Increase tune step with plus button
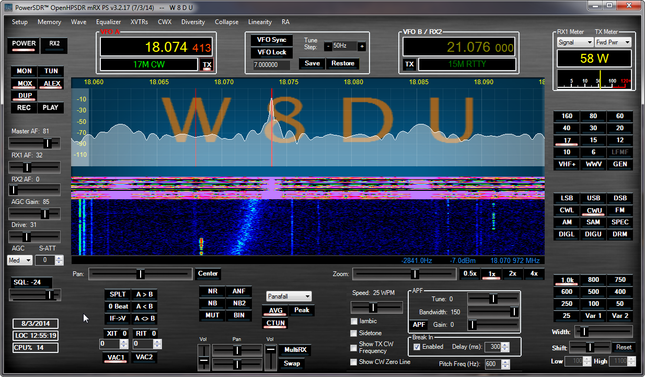Image resolution: width=645 pixels, height=377 pixels. [x=362, y=46]
